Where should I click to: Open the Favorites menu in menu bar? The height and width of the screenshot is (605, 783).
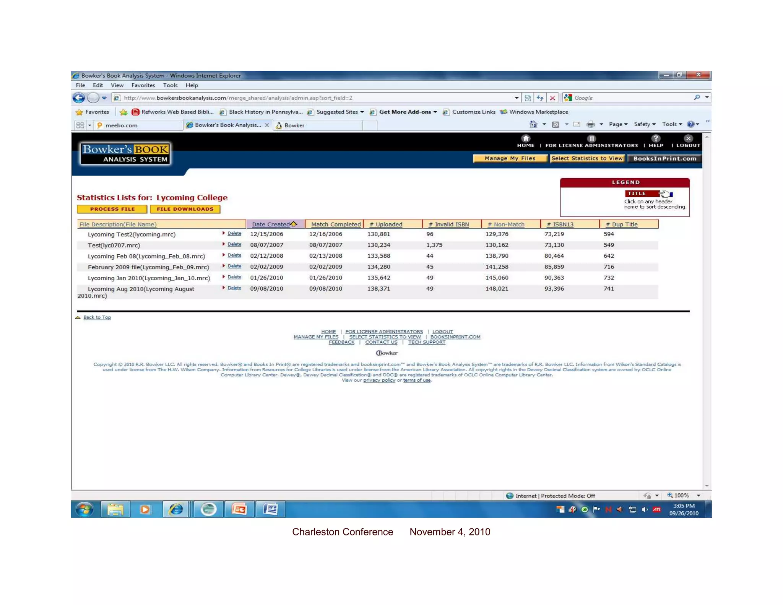coord(143,85)
